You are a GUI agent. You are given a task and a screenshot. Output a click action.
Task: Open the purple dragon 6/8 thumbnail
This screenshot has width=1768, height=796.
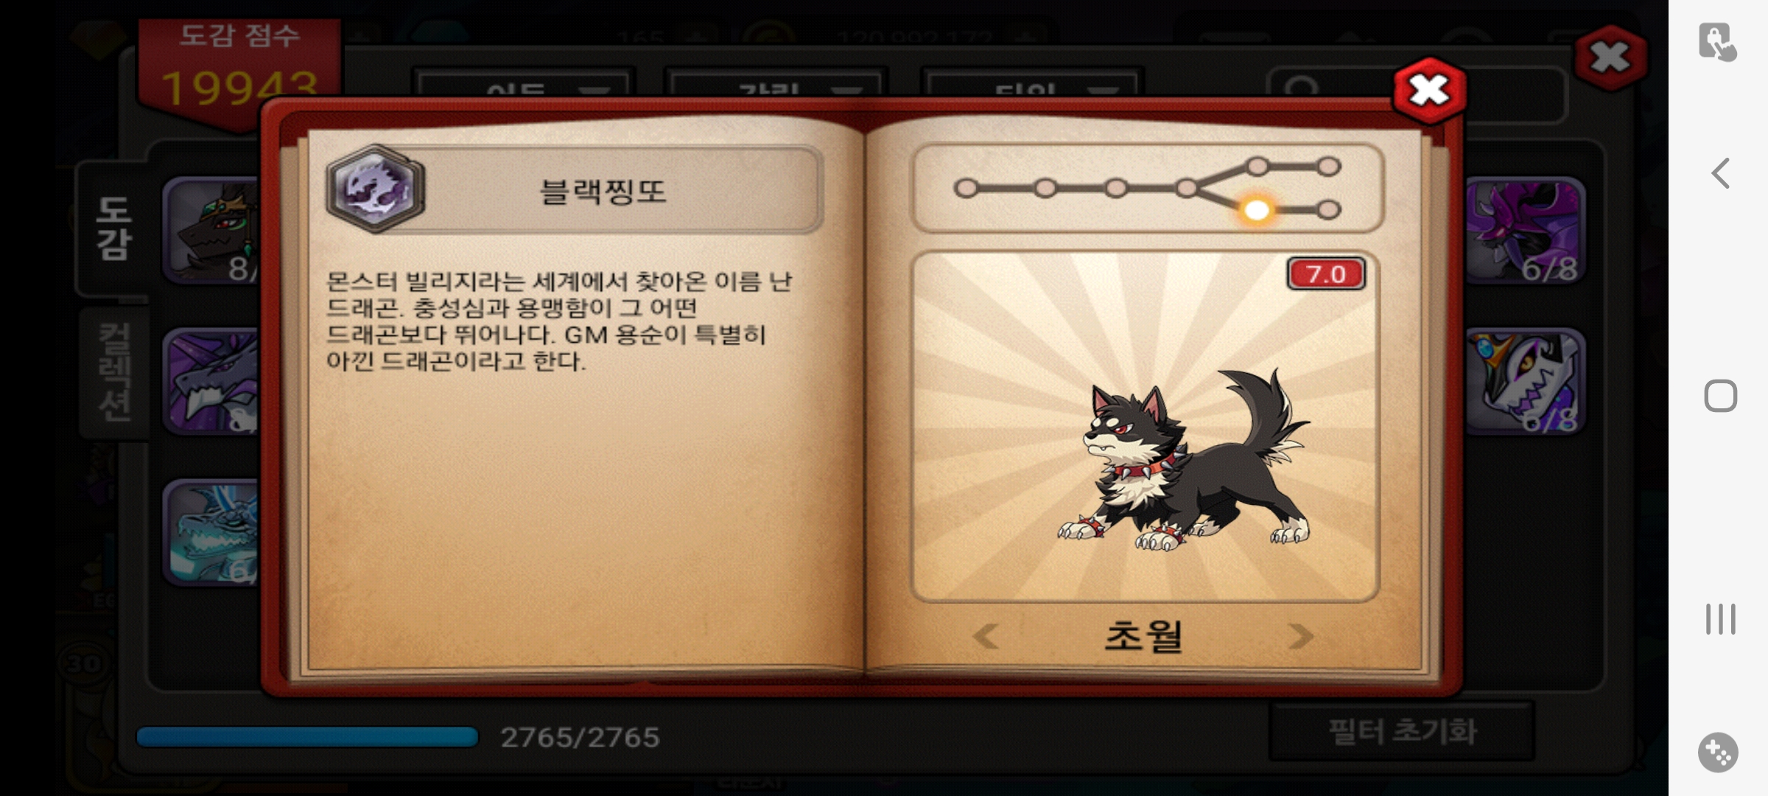tap(1523, 231)
